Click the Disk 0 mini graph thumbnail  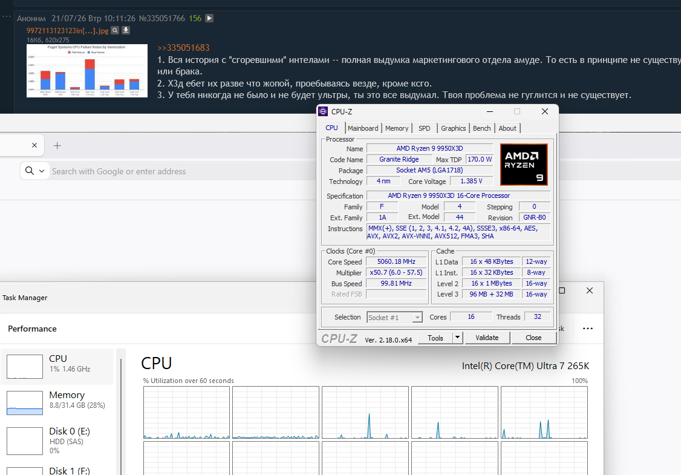point(25,441)
